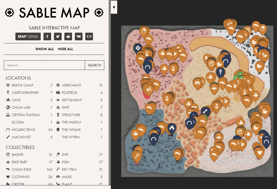The height and width of the screenshot is (189, 277).
Task: Share the map on Facebook
Action: [47, 36]
